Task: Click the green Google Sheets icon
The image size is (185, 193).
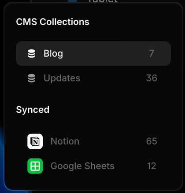Action: [35, 166]
